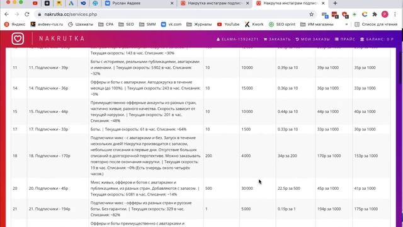The width and height of the screenshot is (403, 227).
Task: Close the middle Накрутка инстаграм tab
Action: coord(247,3)
